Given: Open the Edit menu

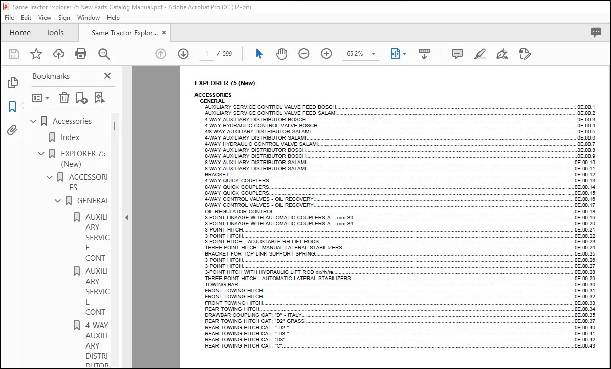Looking at the screenshot, I should [26, 18].
